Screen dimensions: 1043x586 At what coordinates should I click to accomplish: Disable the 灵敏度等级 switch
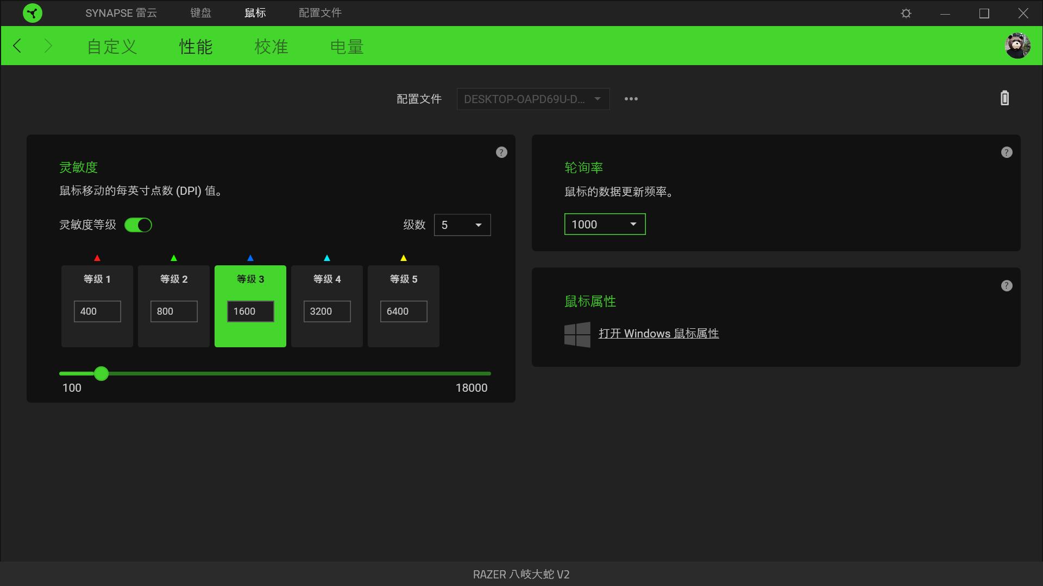pyautogui.click(x=139, y=225)
